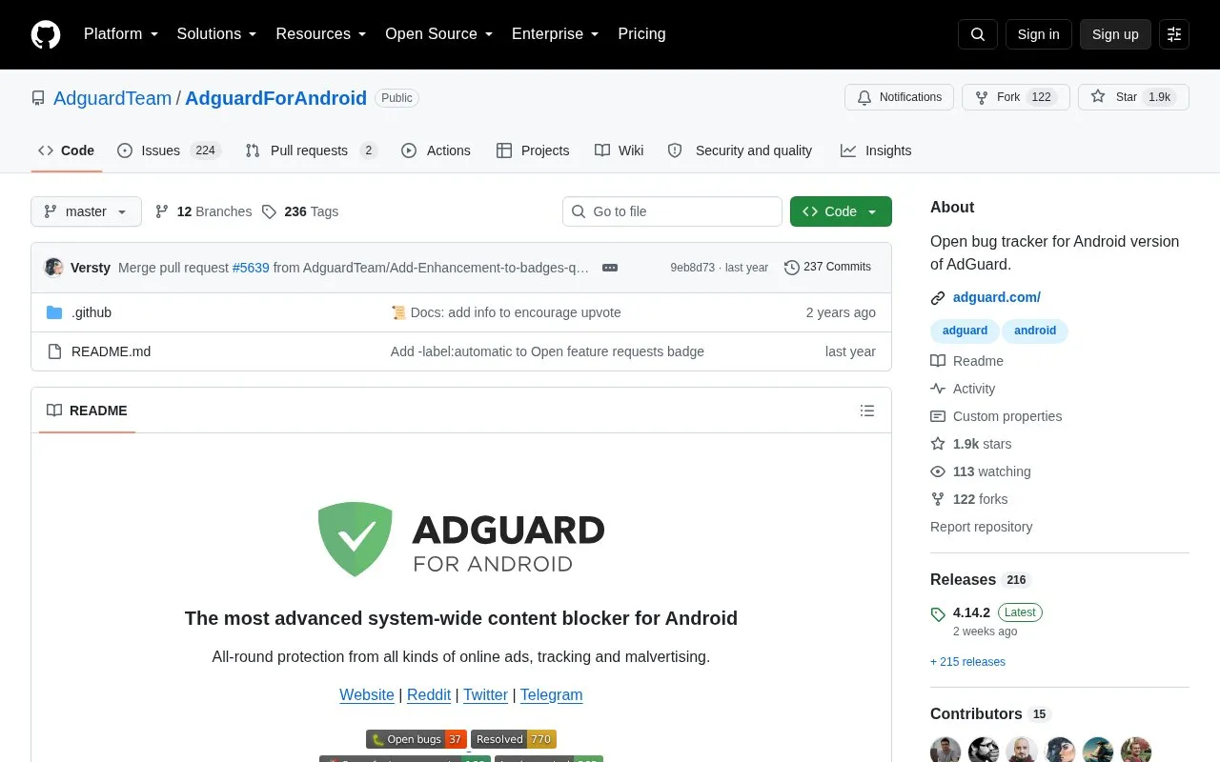Open the adguard.com website link

coord(997,297)
